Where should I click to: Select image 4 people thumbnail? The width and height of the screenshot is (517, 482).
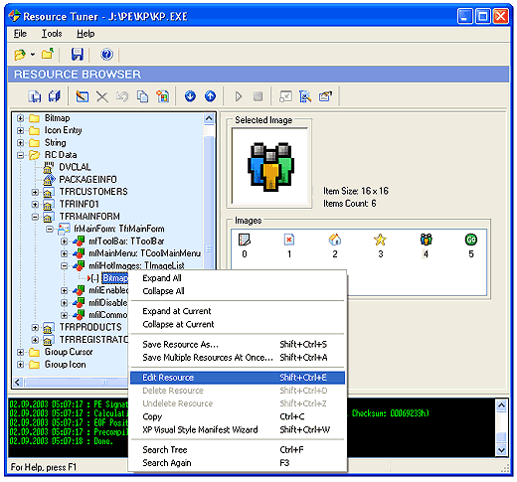tap(426, 240)
